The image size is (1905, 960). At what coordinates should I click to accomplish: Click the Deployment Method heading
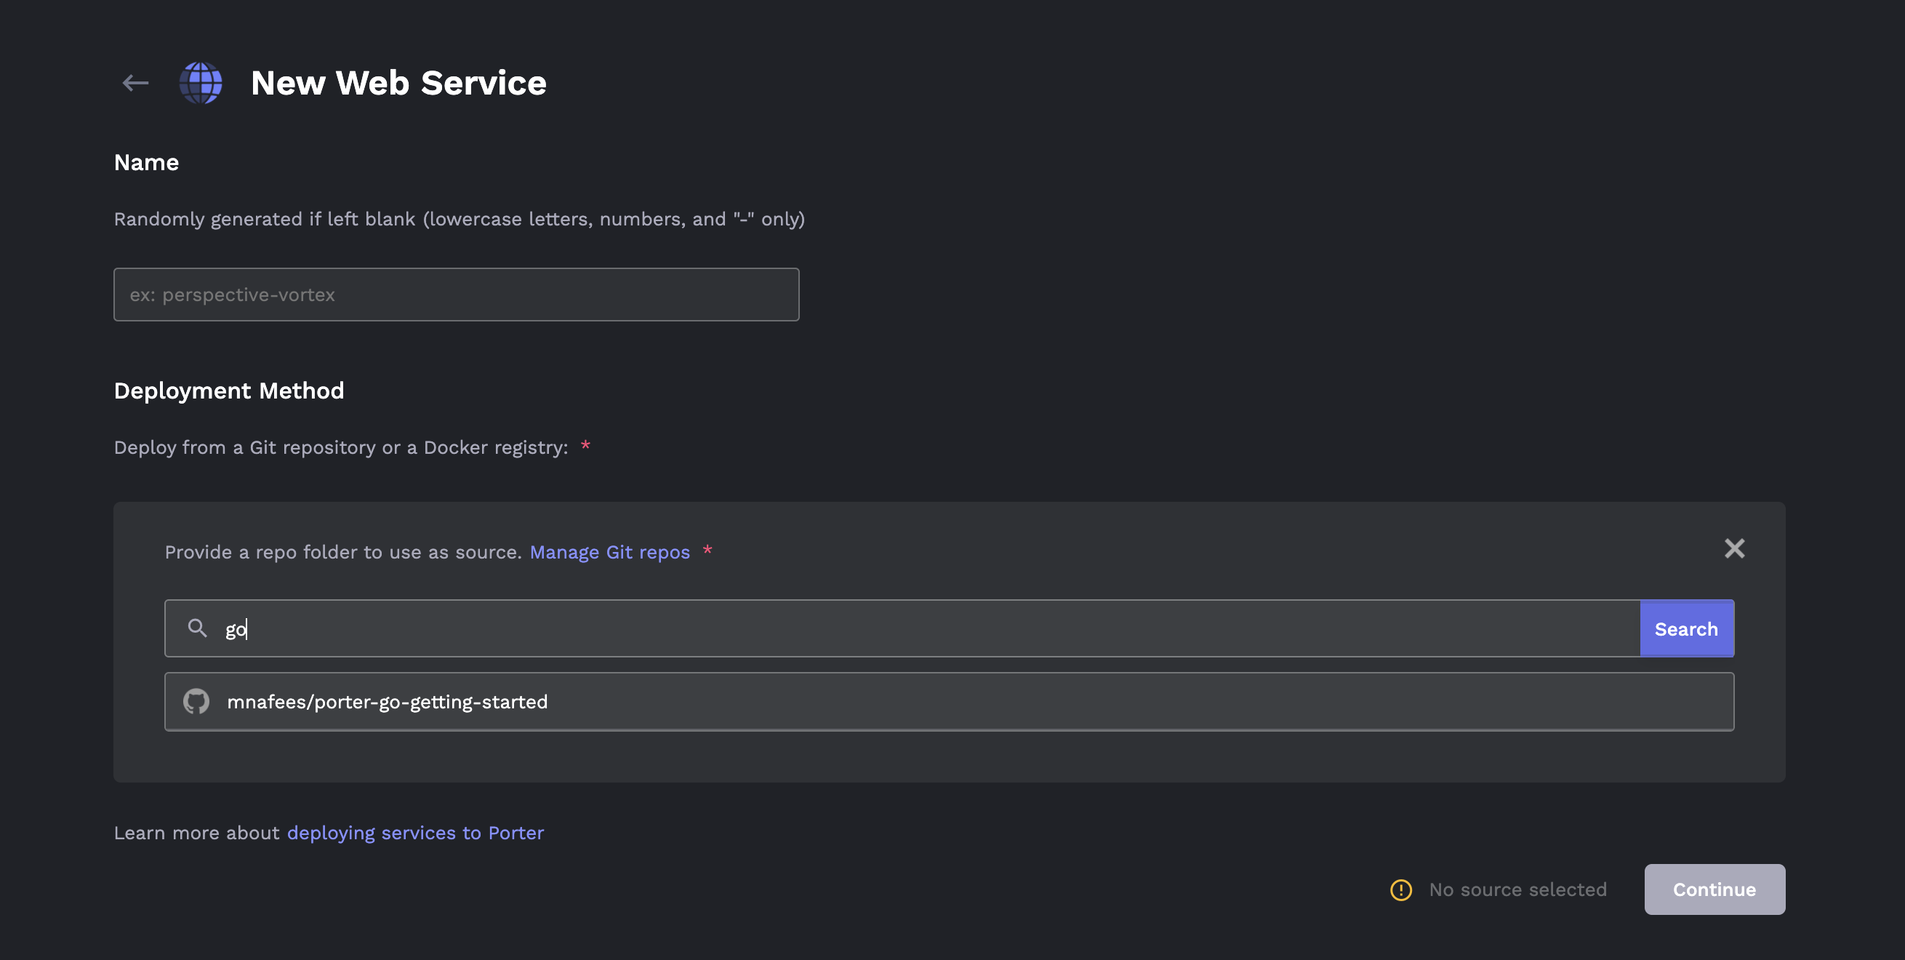click(229, 391)
